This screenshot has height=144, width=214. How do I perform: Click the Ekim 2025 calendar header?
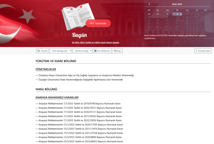point(177,4)
